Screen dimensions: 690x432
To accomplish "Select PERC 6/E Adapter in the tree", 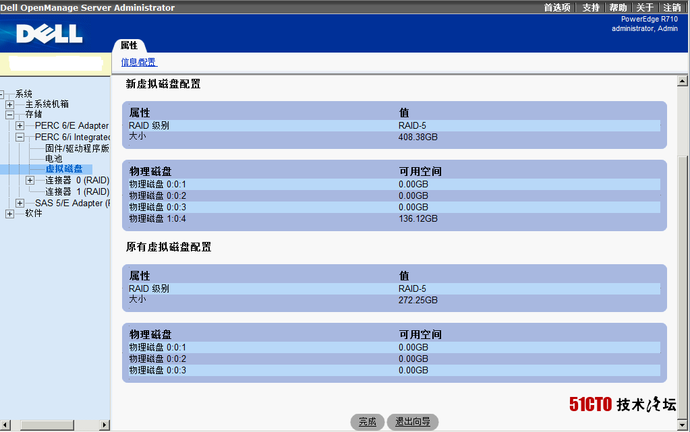I will coord(71,126).
